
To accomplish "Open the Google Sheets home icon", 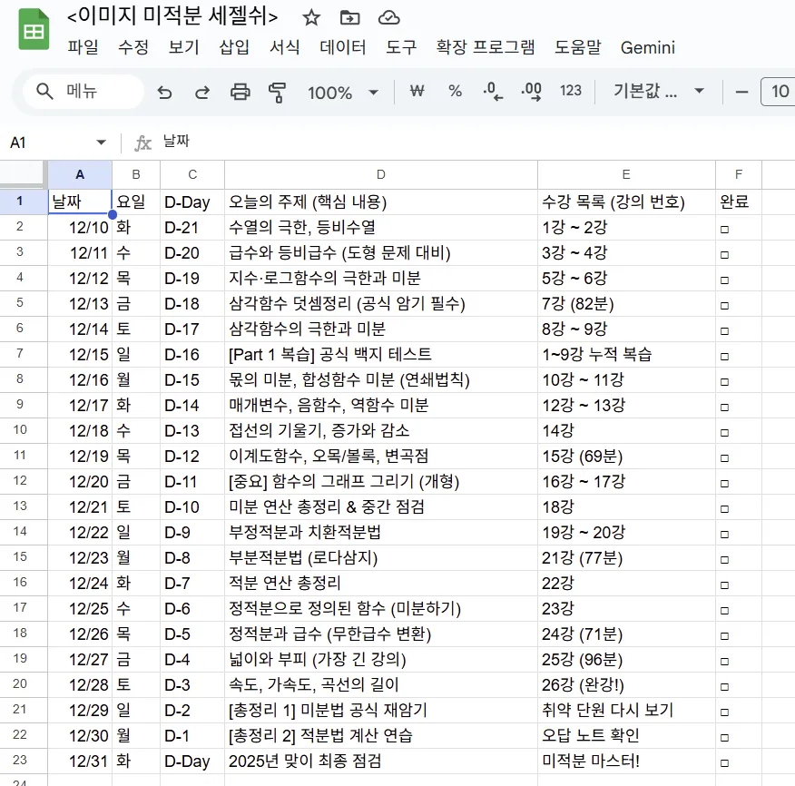I will coord(34,30).
